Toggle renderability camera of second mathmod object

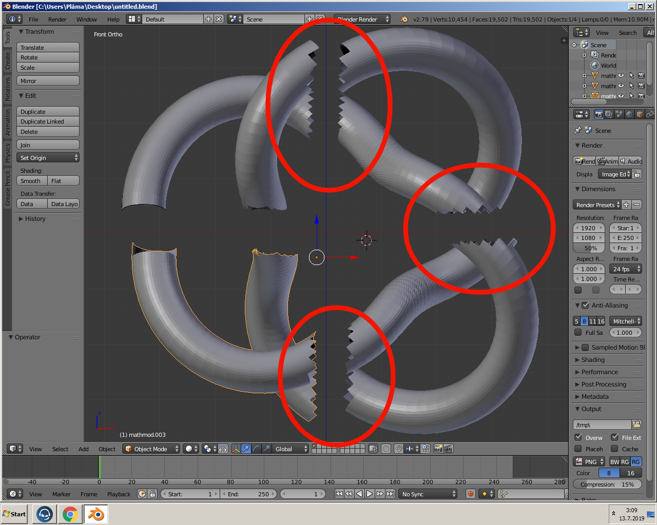(x=641, y=86)
